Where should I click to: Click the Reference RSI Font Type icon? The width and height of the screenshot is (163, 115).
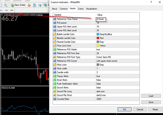click(55, 57)
